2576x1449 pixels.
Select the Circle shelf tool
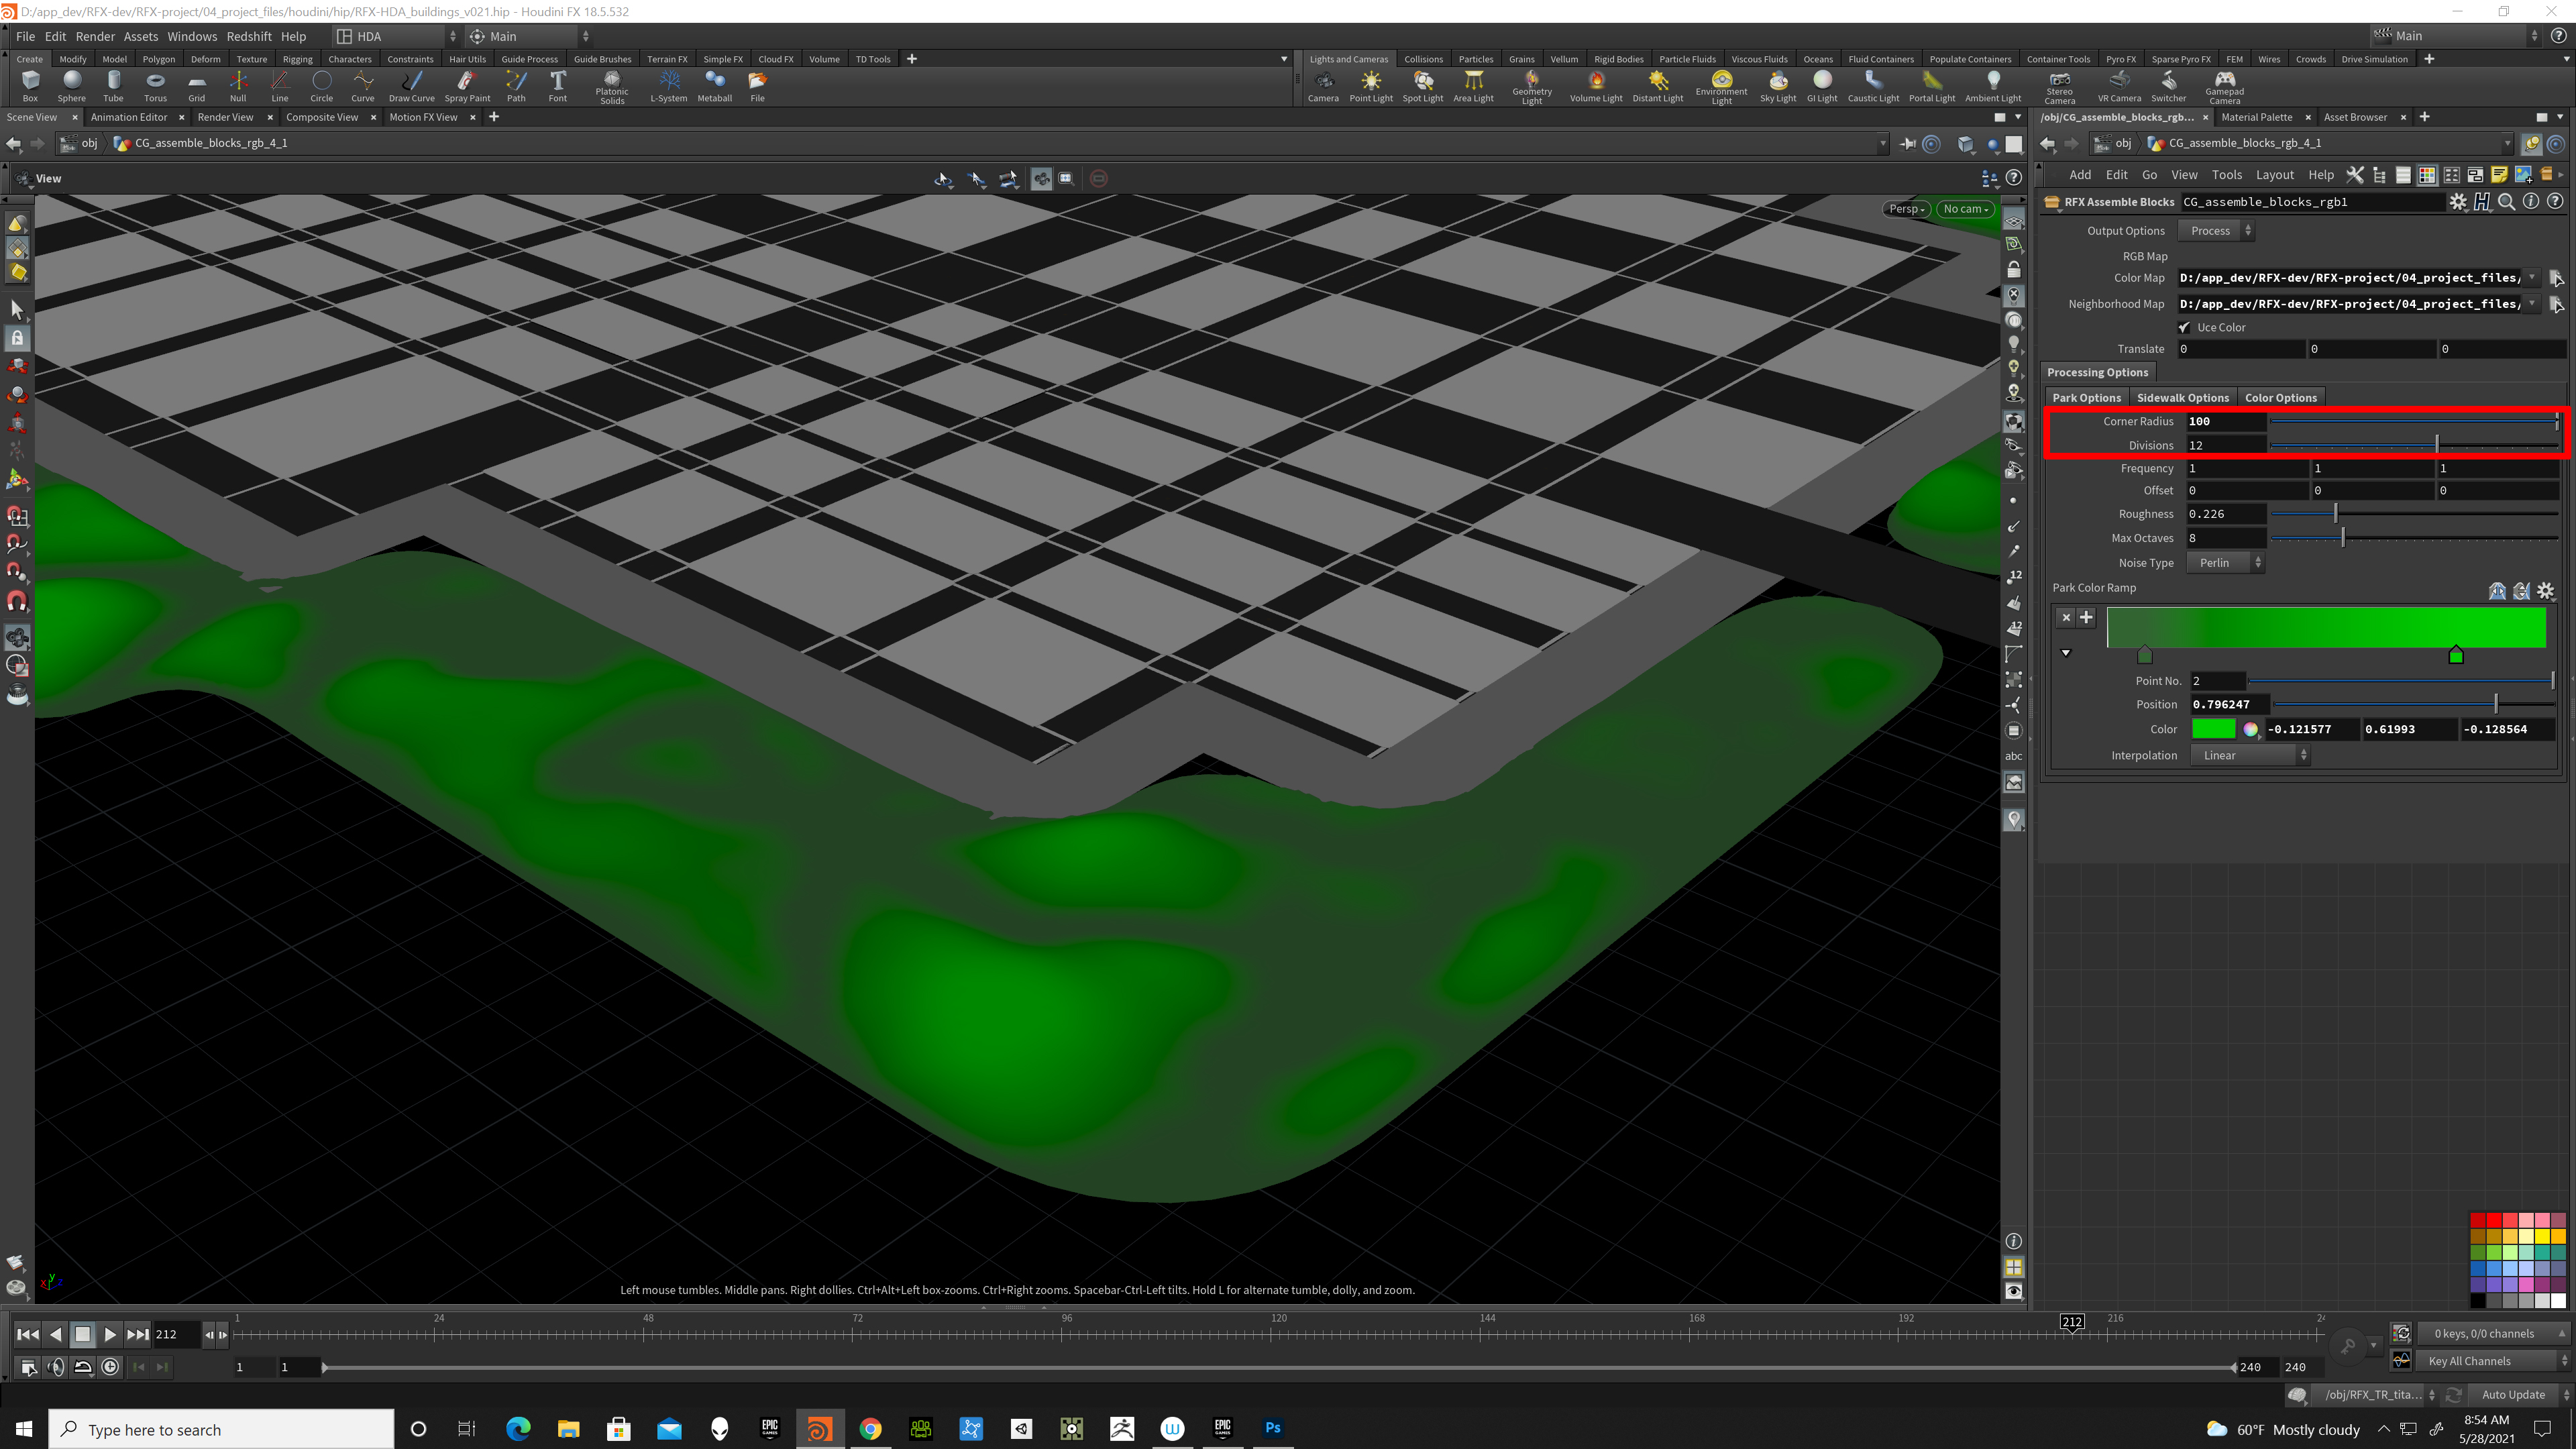(321, 86)
